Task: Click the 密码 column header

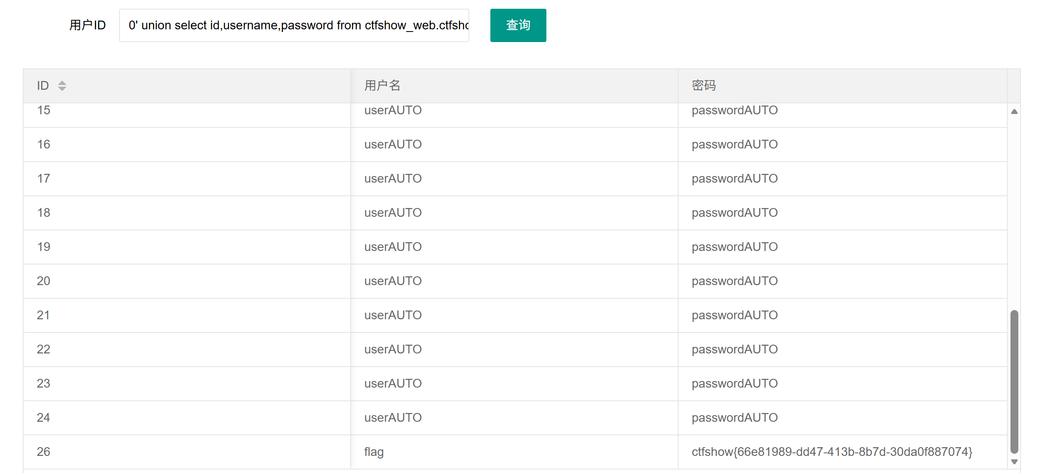Action: (x=704, y=86)
